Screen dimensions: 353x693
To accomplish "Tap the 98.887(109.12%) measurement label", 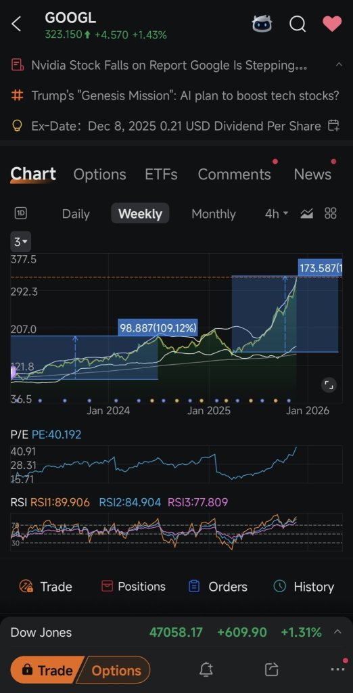I will coord(158,328).
